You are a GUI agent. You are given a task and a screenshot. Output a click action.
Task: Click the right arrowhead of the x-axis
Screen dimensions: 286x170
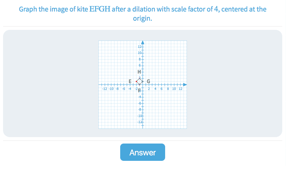click(x=185, y=84)
